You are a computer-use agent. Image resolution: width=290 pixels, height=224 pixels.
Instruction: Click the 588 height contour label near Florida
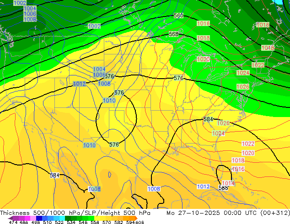[x=223, y=188]
